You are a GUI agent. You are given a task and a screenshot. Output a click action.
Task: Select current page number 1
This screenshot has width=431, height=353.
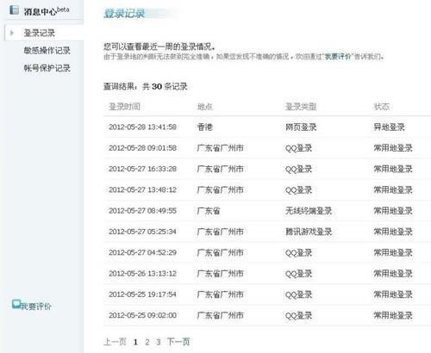135,342
